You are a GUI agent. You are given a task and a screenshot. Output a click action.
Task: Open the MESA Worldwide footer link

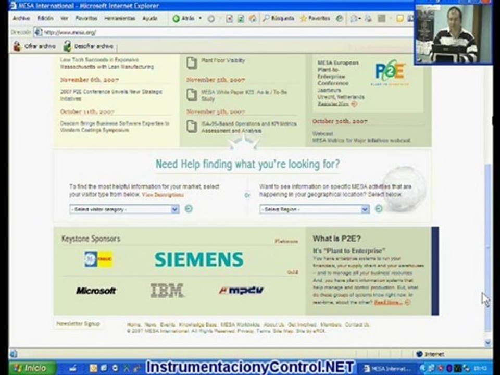240,324
